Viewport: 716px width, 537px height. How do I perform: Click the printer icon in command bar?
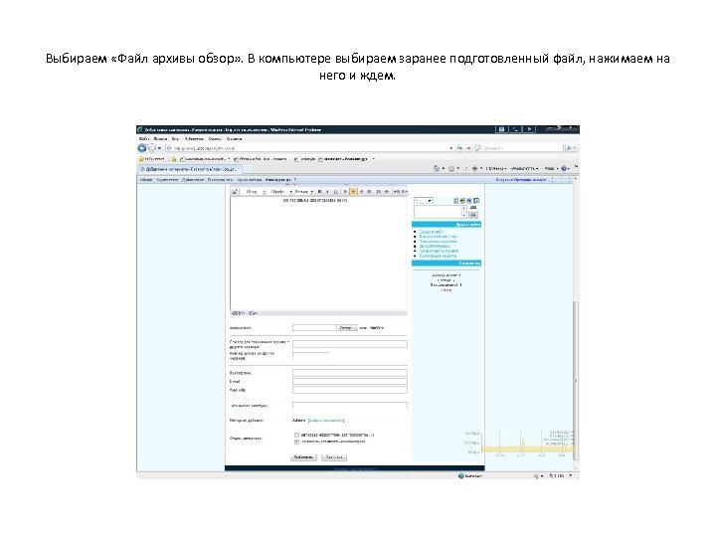474,168
